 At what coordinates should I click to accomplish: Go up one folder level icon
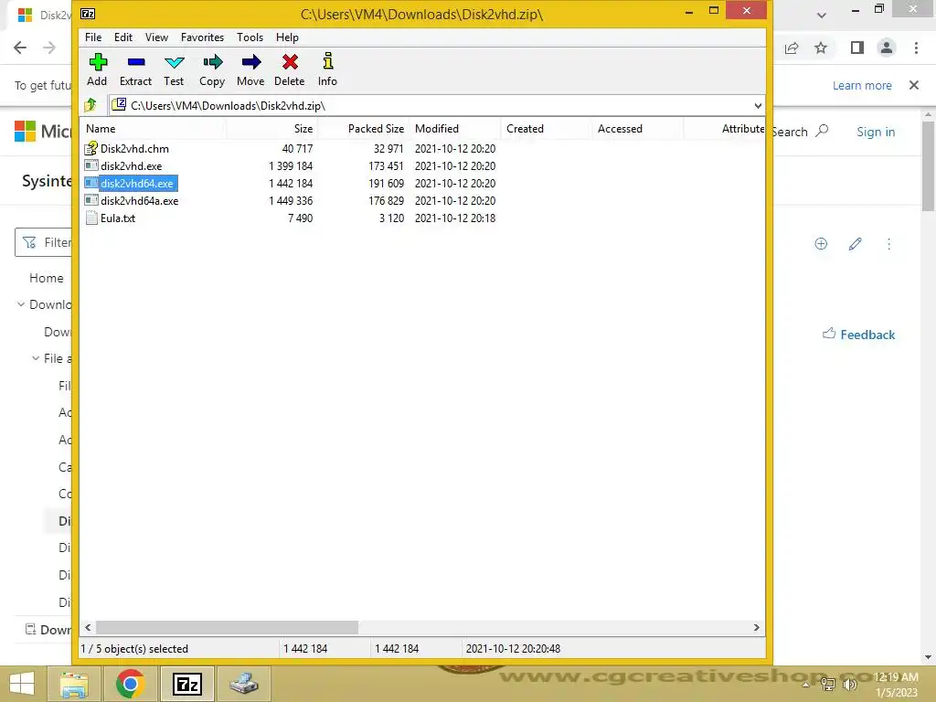(90, 106)
